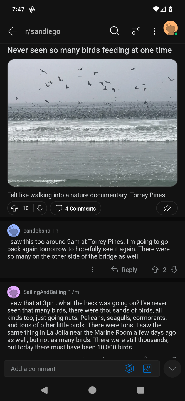This screenshot has height=401, width=185.
Task: Open the avatar expression icon in comment bar
Action: (x=129, y=369)
